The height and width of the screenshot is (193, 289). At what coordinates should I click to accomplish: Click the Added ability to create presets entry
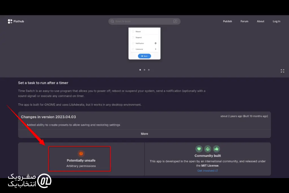[73, 125]
